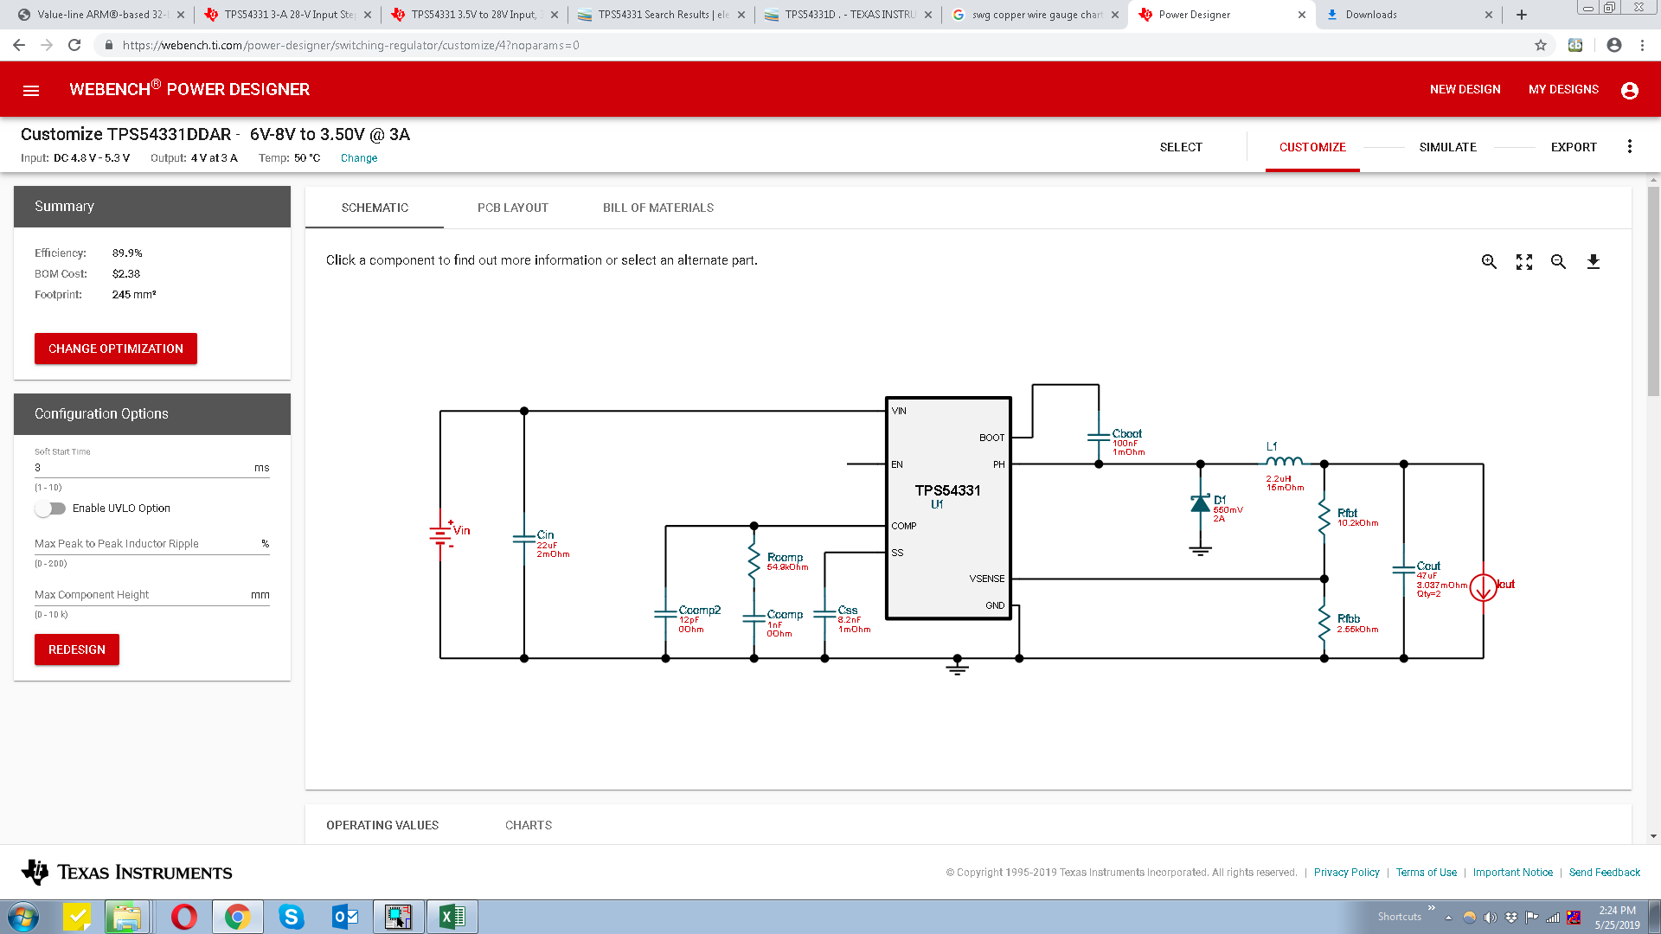
Task: Open the Privacy Policy link
Action: click(x=1347, y=873)
